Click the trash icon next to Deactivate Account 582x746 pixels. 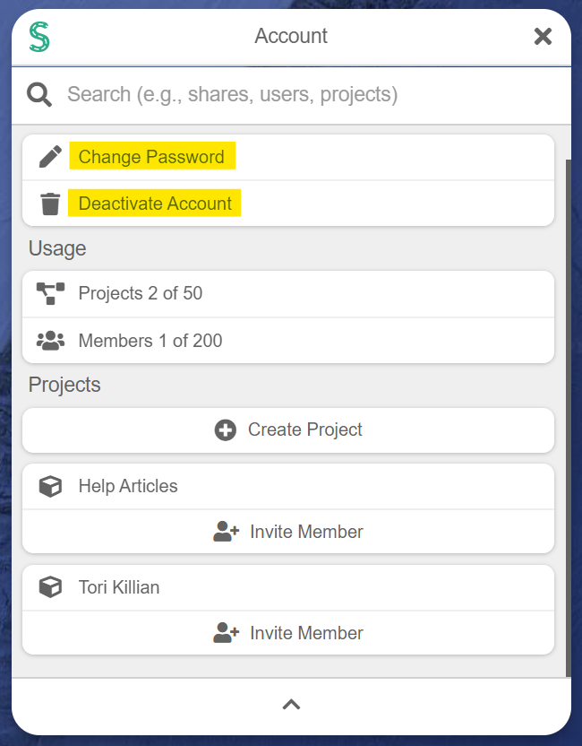point(51,203)
